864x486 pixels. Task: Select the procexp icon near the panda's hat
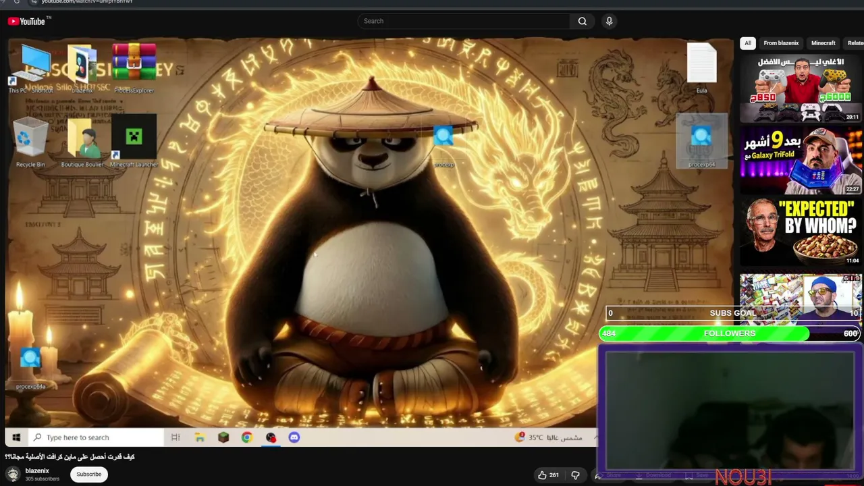tap(443, 145)
